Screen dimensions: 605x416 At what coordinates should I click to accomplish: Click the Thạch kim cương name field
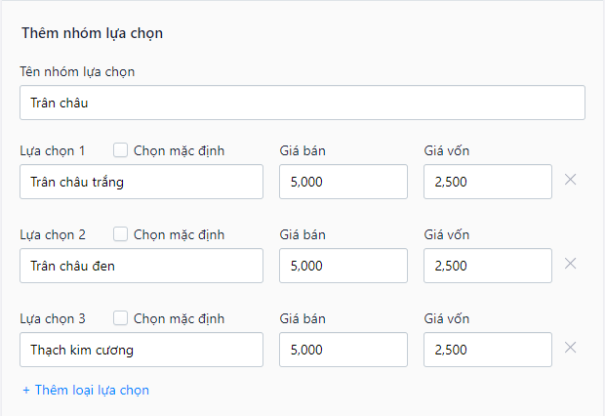(x=141, y=350)
